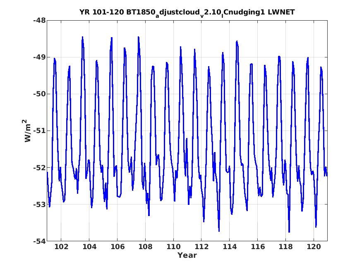362x271 pixels.
Task: Click x-axis tick label '106'
Action: pyautogui.click(x=117, y=247)
